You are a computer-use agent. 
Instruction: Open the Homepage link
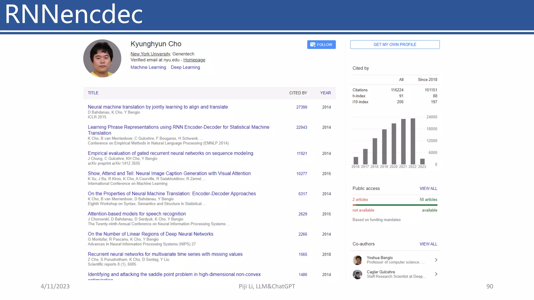tap(194, 60)
